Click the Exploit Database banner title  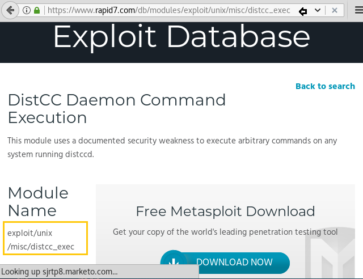click(x=181, y=37)
